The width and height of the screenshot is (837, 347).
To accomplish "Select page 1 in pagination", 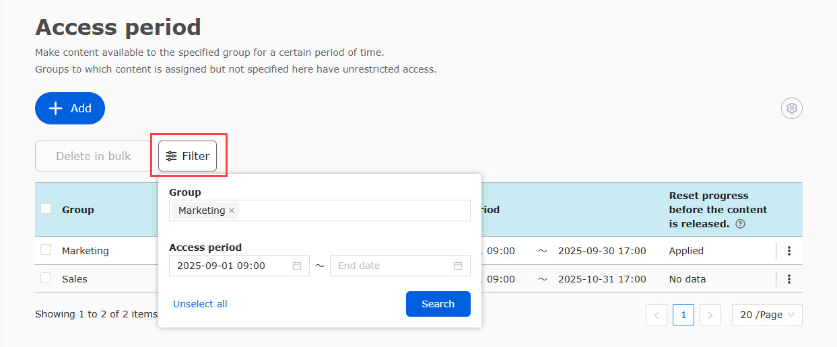I will click(x=683, y=315).
